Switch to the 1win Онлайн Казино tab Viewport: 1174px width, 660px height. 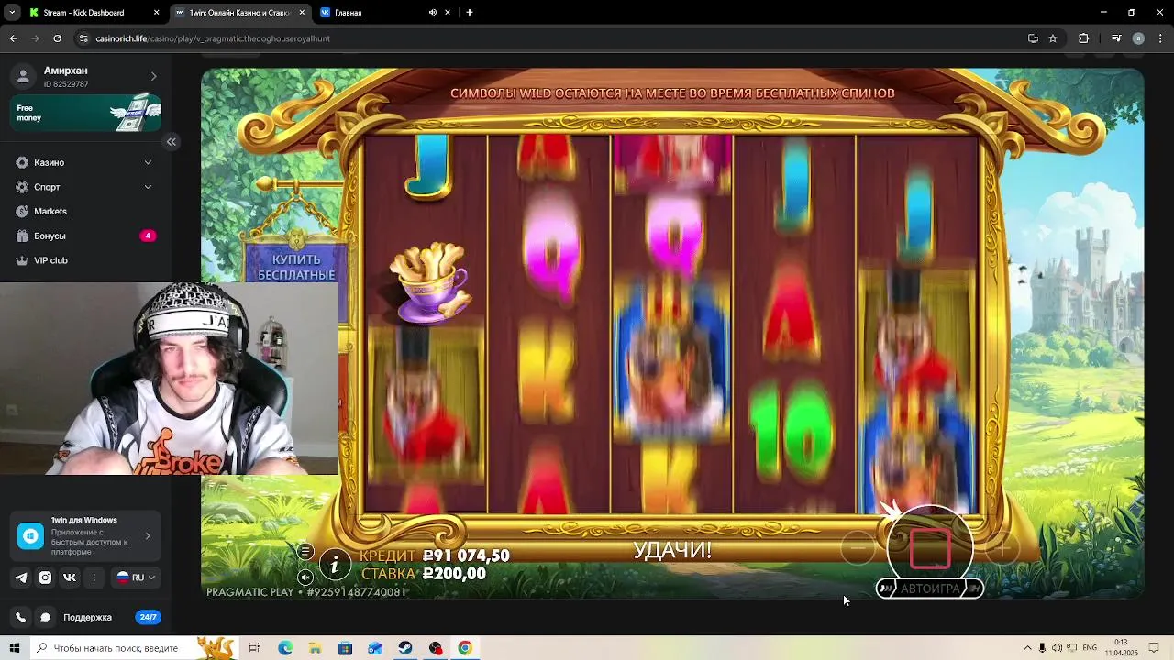pyautogui.click(x=238, y=13)
